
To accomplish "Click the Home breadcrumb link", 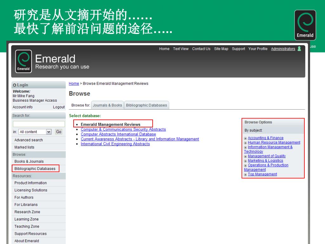I will (74, 84).
